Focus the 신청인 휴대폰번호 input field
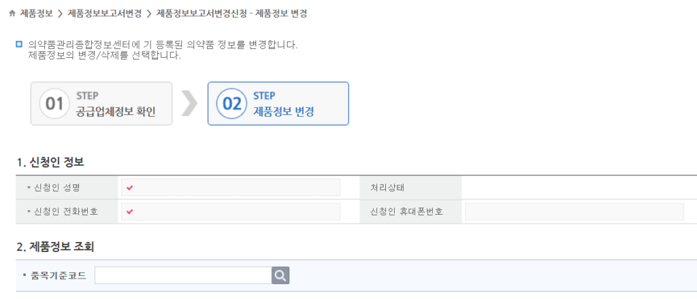Image resolution: width=697 pixels, height=301 pixels. pos(574,211)
